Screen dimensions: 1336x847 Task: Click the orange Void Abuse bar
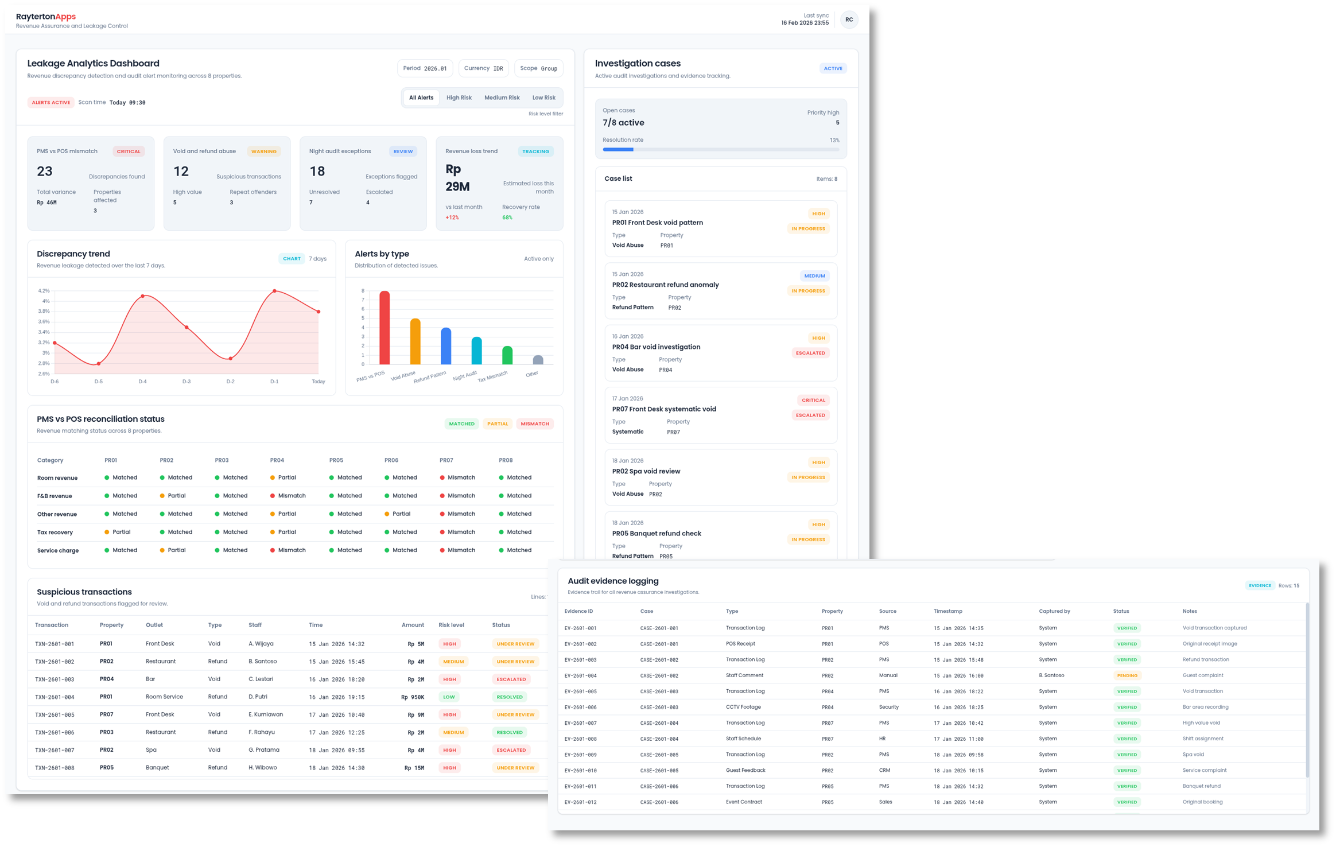click(415, 341)
